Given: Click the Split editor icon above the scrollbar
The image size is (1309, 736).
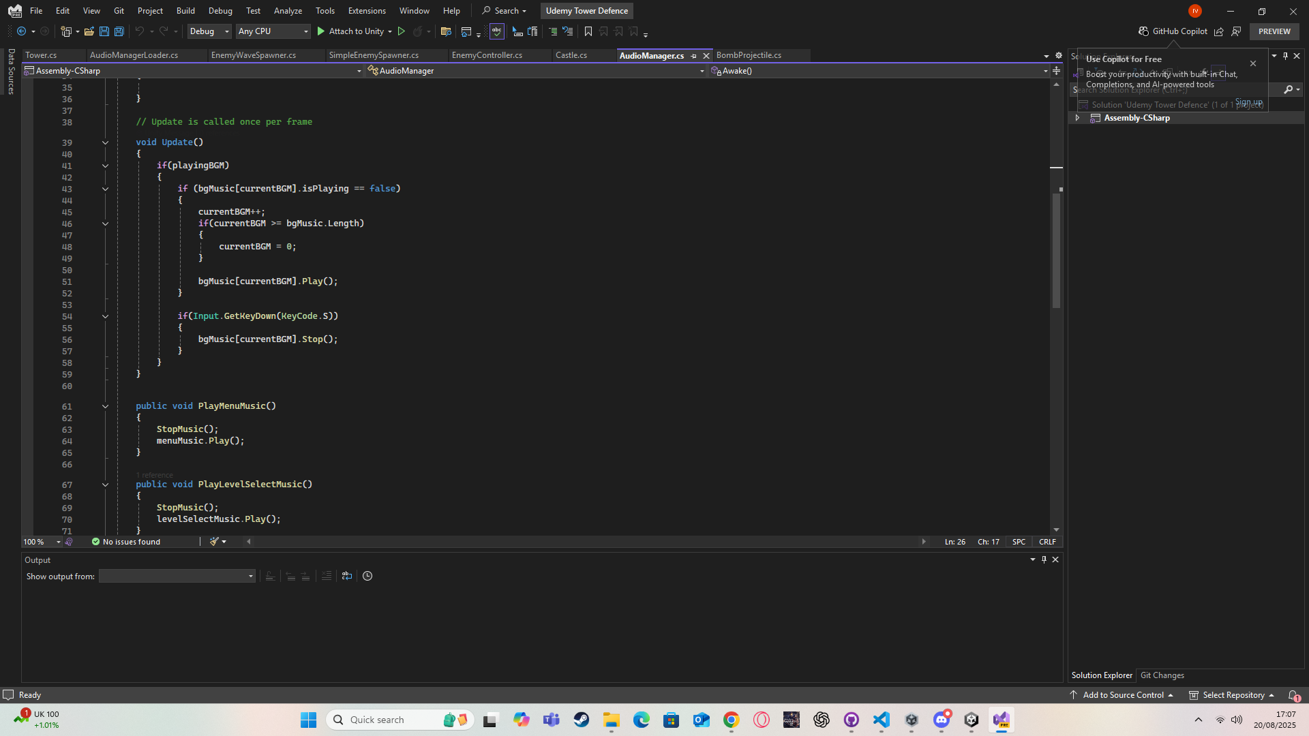Looking at the screenshot, I should click(1056, 71).
